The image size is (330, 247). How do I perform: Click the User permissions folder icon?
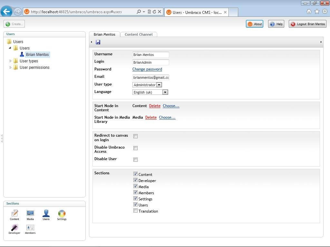click(15, 68)
